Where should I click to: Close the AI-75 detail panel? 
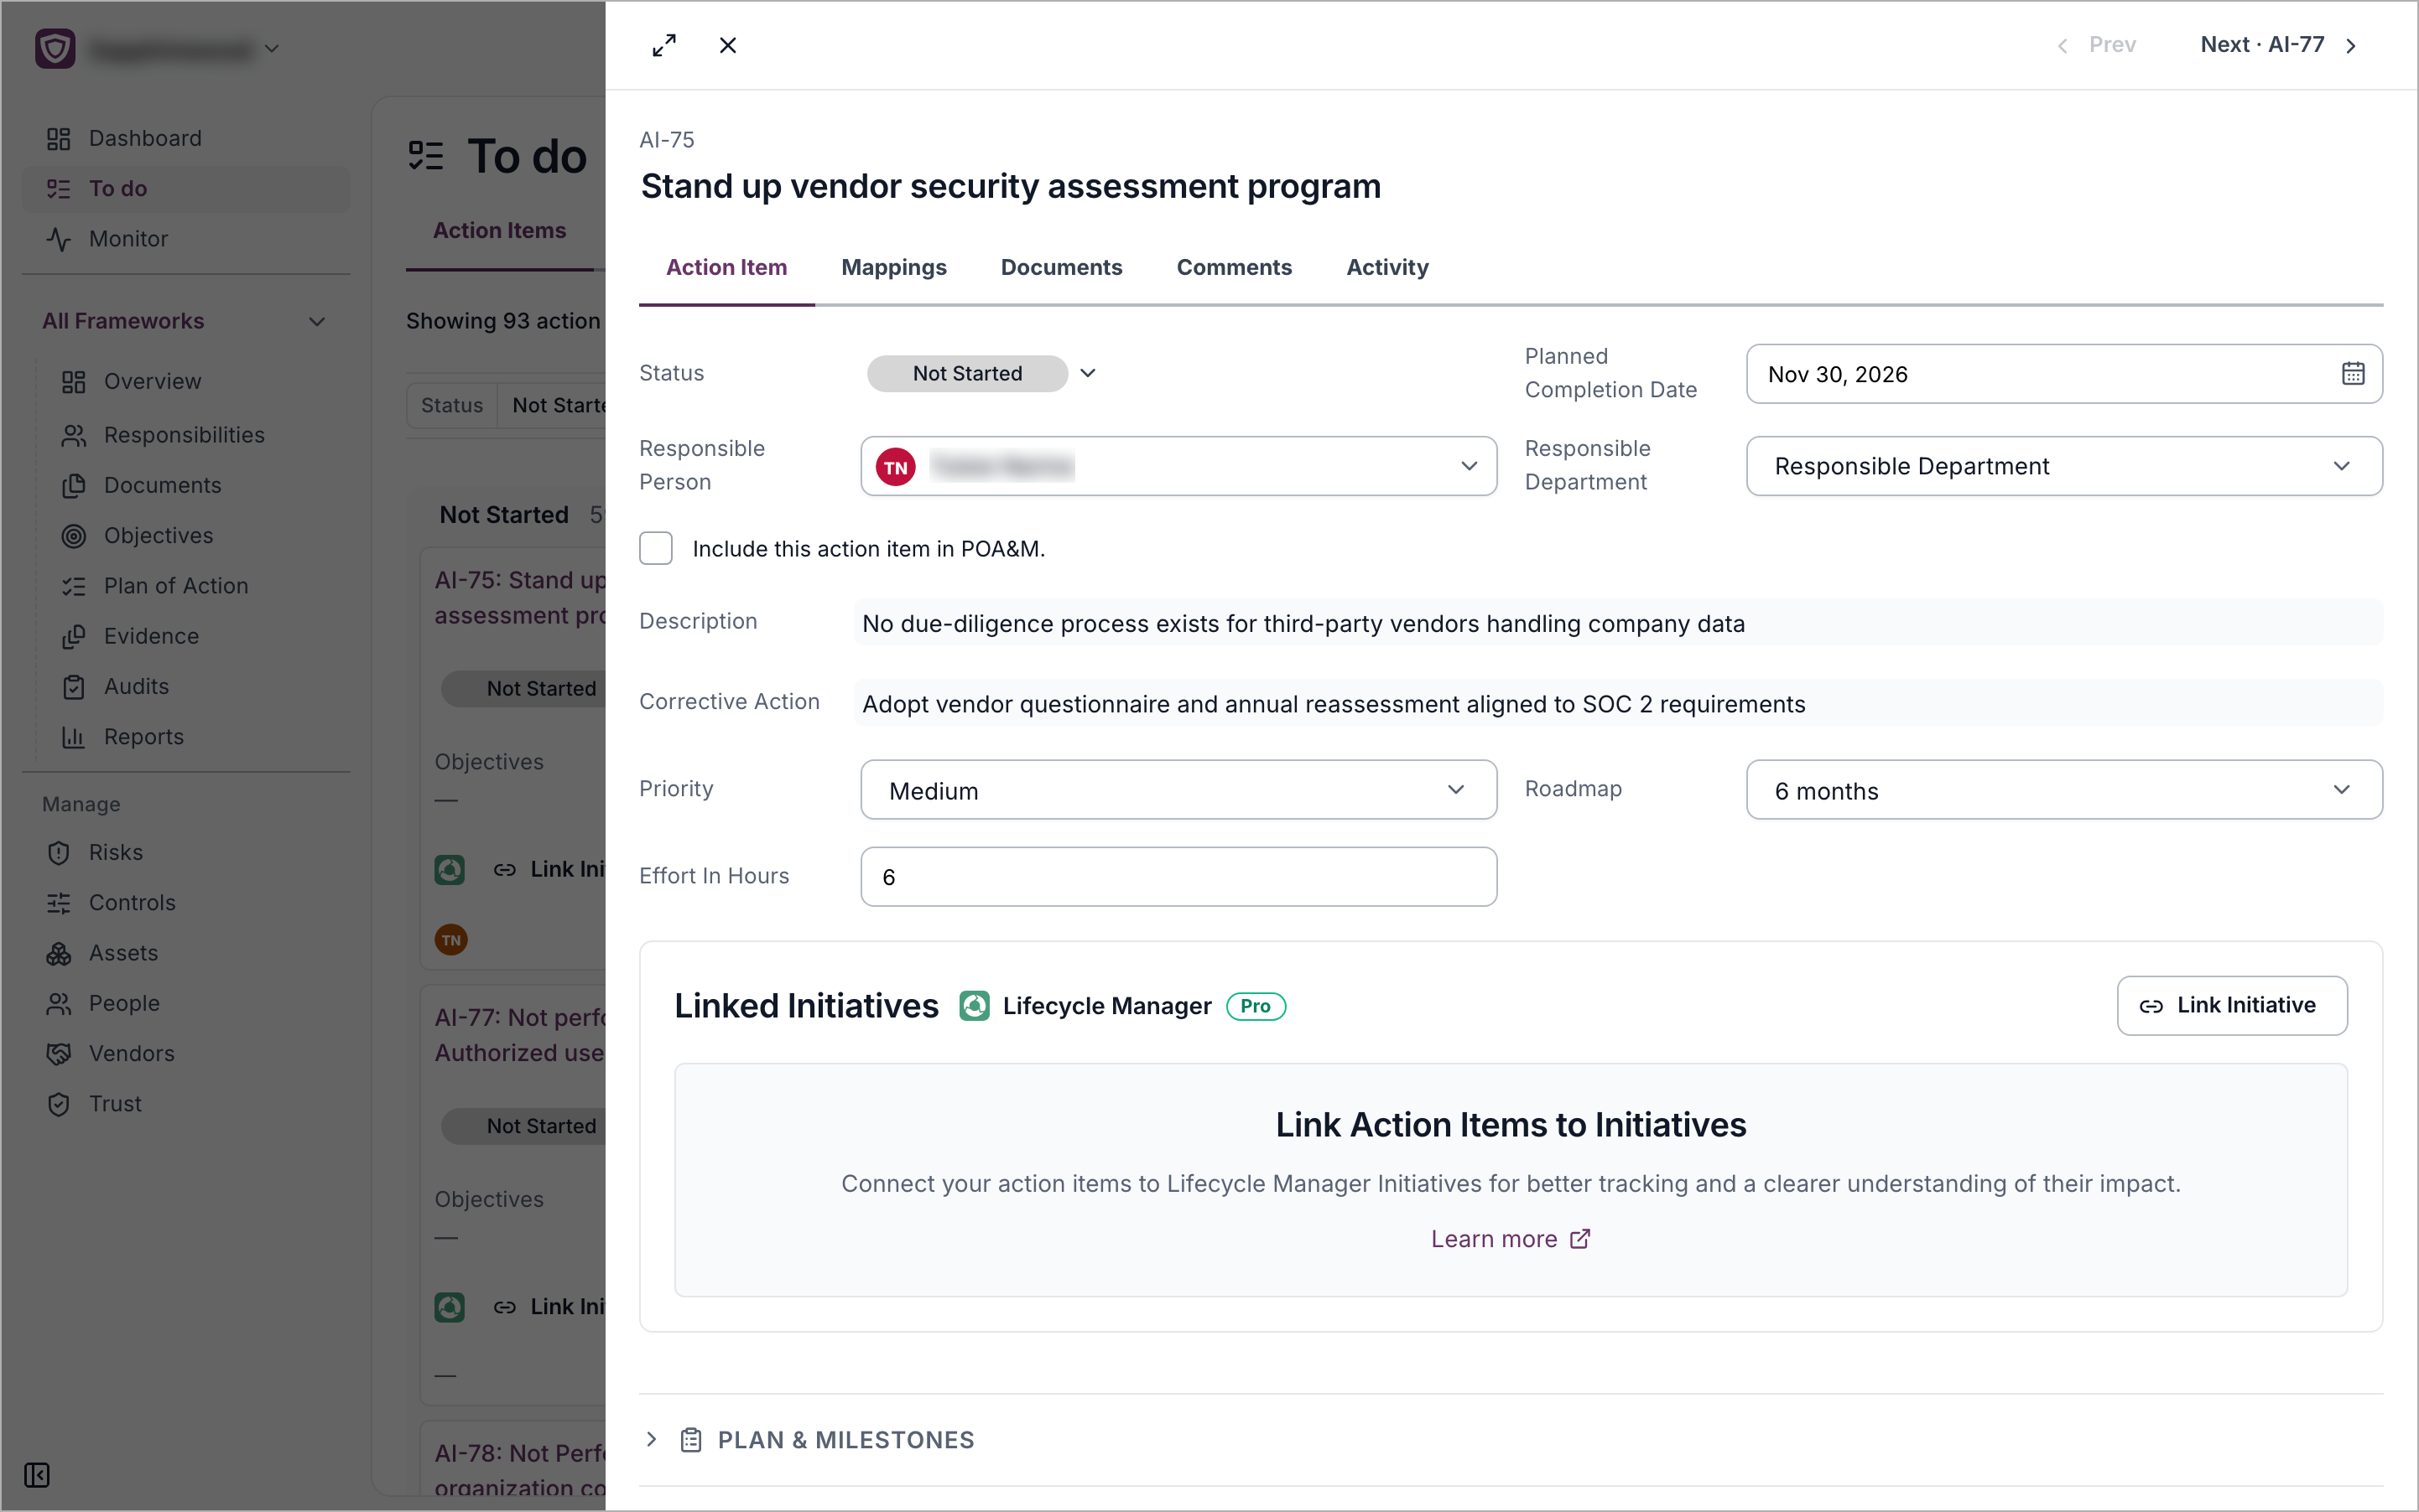click(x=727, y=45)
